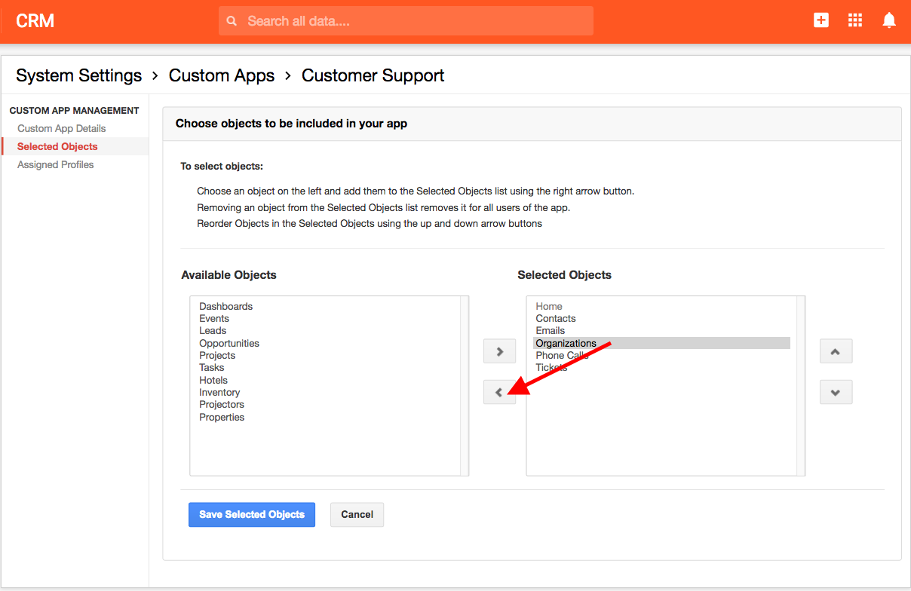Viewport: 911px width, 591px height.
Task: Click Customer Support breadcrumb
Action: click(373, 75)
